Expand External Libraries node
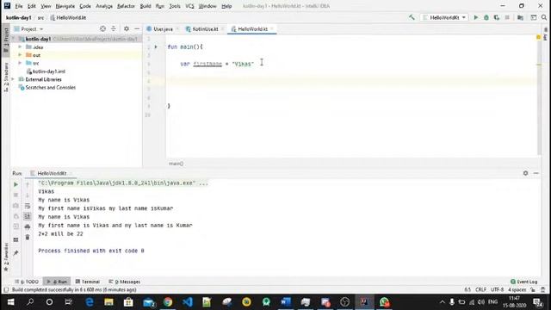 (14, 79)
